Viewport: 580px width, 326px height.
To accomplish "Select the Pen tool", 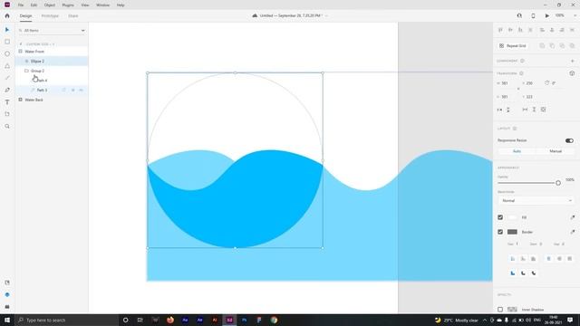I will [7, 90].
